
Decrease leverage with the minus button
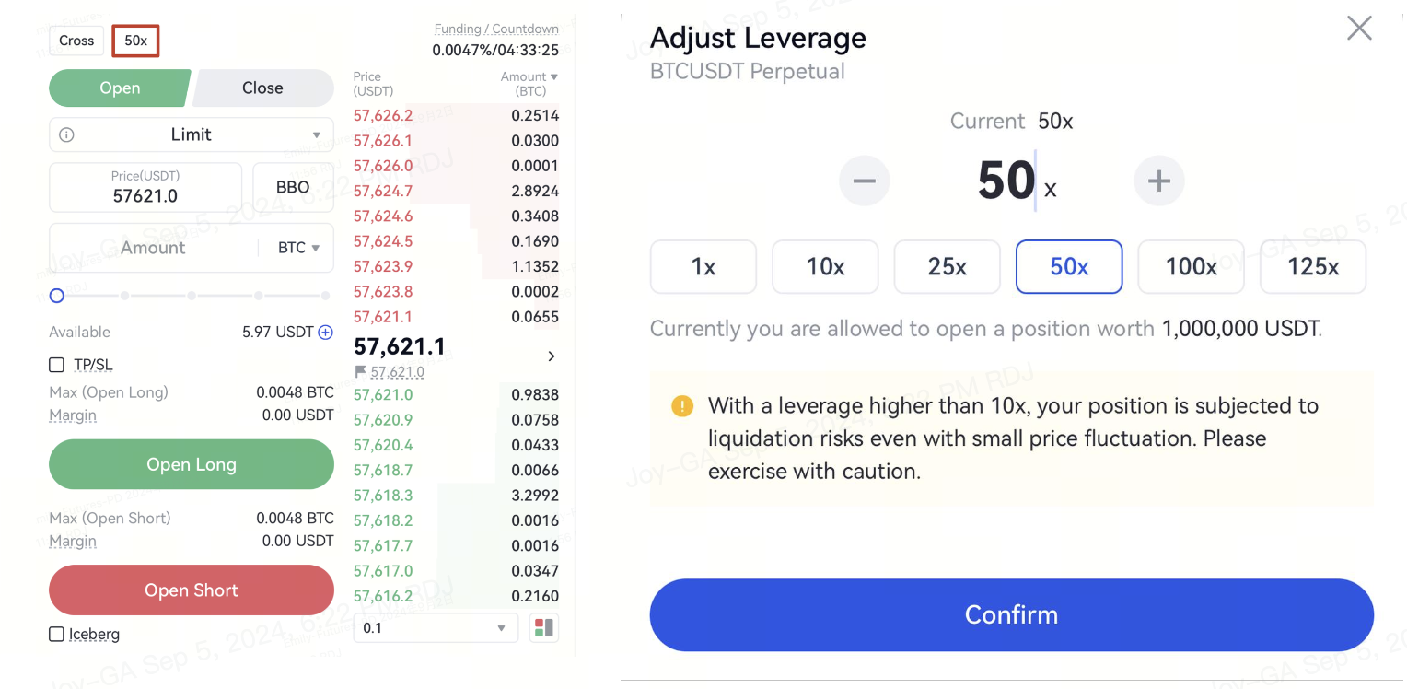[x=864, y=181]
